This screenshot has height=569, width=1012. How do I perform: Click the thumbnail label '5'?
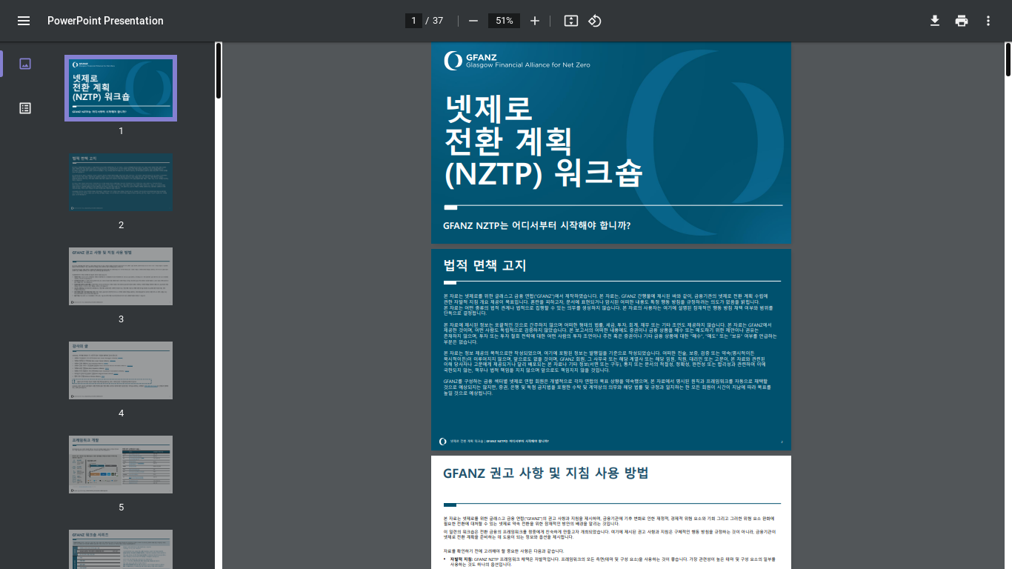click(x=121, y=508)
